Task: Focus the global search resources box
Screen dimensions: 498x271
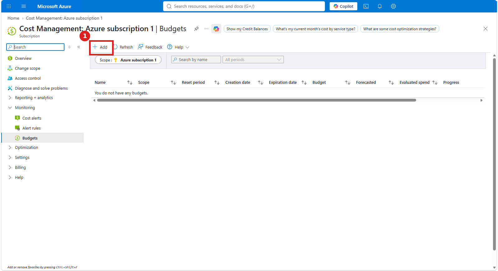Action: 244,6
